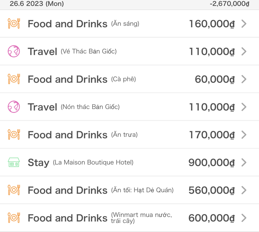The image size is (259, 232).
Task: Open chevron on Vé Thác Bản Giốc row
Action: (244, 51)
